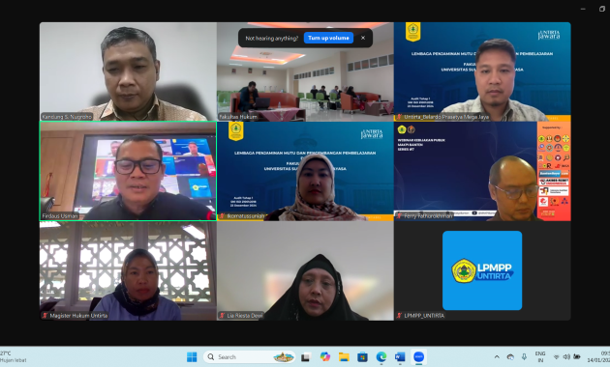Open Task View from the taskbar
The image size is (610, 367).
(306, 357)
